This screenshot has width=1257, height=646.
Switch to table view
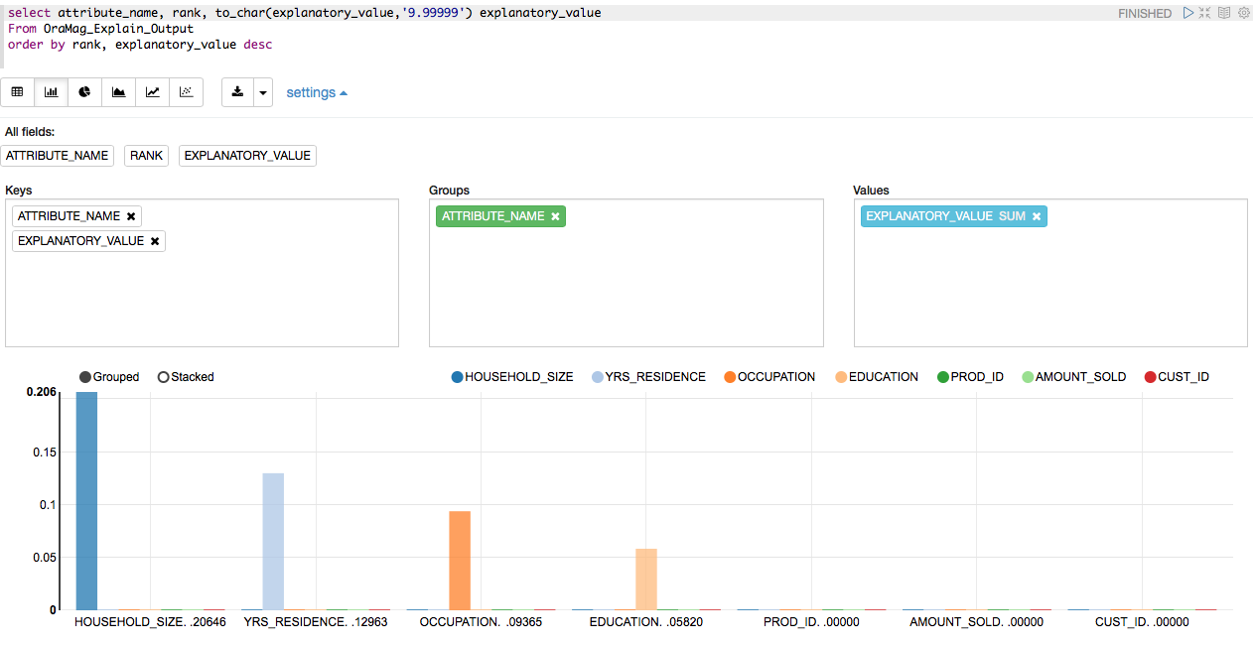tap(18, 92)
